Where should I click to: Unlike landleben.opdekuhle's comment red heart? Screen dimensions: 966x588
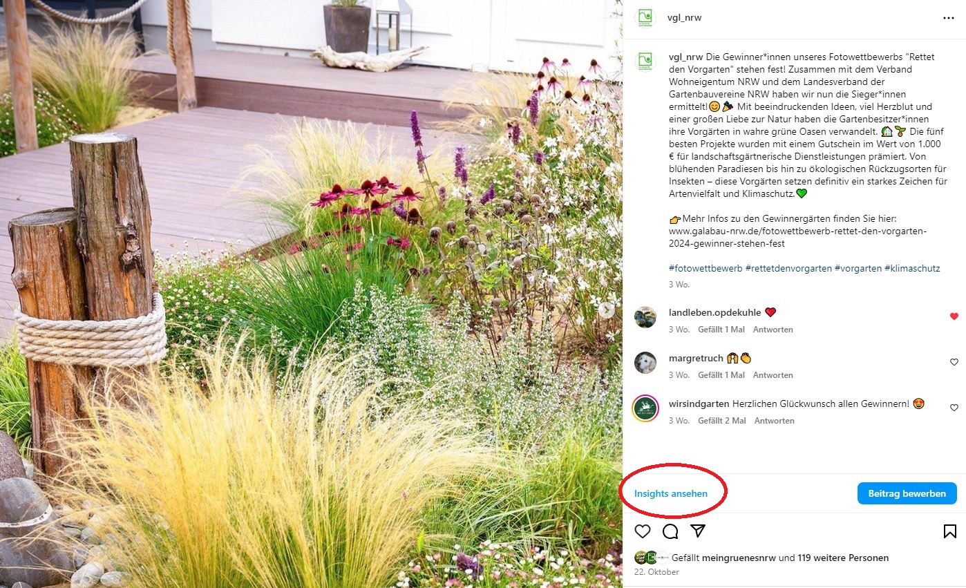pyautogui.click(x=954, y=316)
